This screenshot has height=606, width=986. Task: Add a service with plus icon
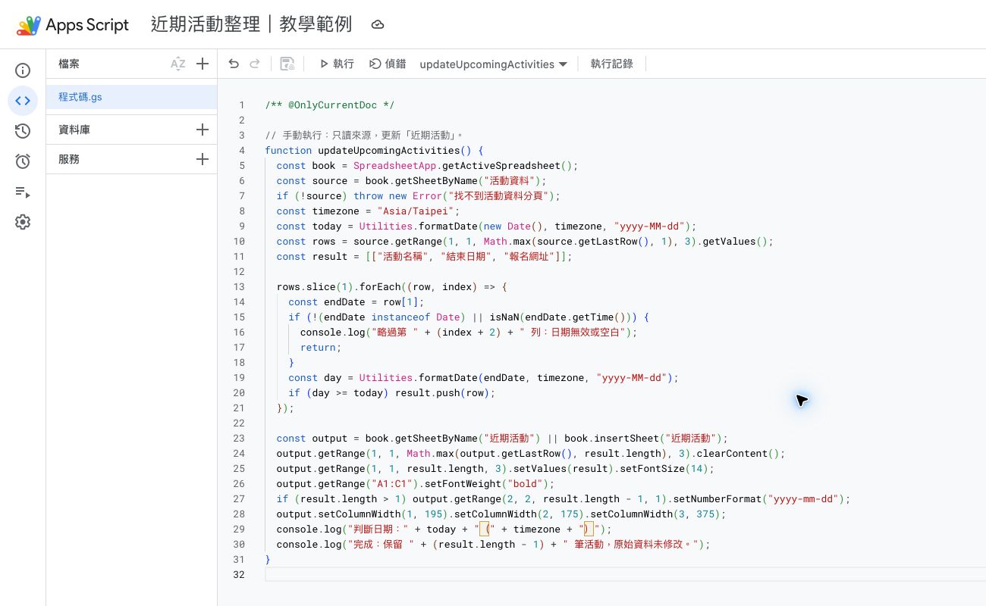(202, 159)
